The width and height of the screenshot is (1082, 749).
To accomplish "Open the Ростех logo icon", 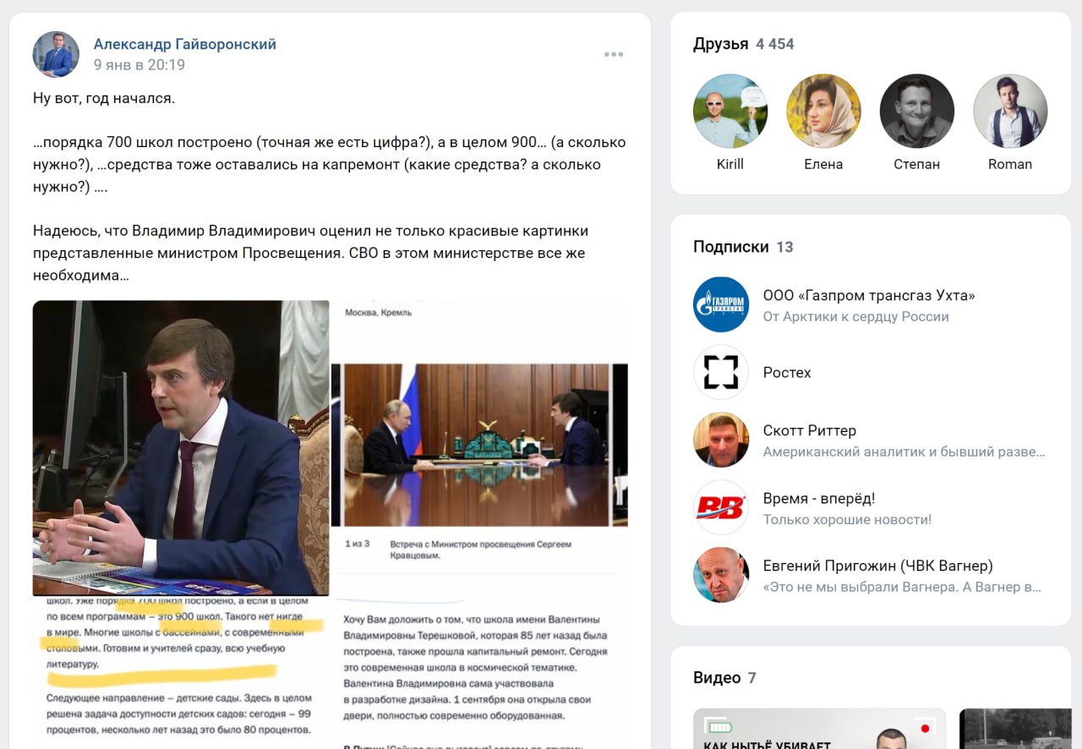I will (721, 372).
